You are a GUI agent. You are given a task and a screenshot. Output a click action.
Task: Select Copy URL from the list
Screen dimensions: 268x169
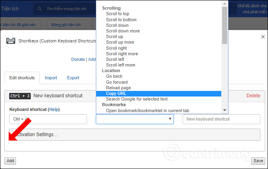[116, 93]
